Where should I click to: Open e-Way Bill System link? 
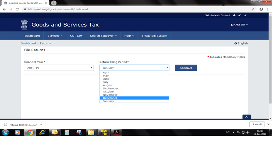coord(154,36)
